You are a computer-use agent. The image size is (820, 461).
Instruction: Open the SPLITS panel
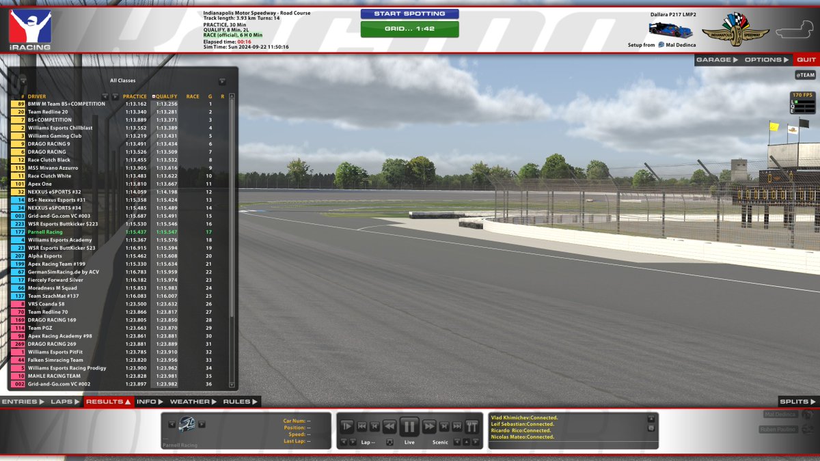799,402
